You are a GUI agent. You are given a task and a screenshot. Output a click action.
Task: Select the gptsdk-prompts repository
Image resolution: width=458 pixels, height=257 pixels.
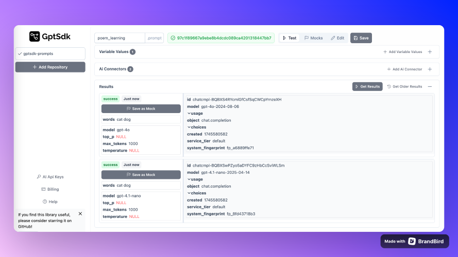click(x=50, y=53)
